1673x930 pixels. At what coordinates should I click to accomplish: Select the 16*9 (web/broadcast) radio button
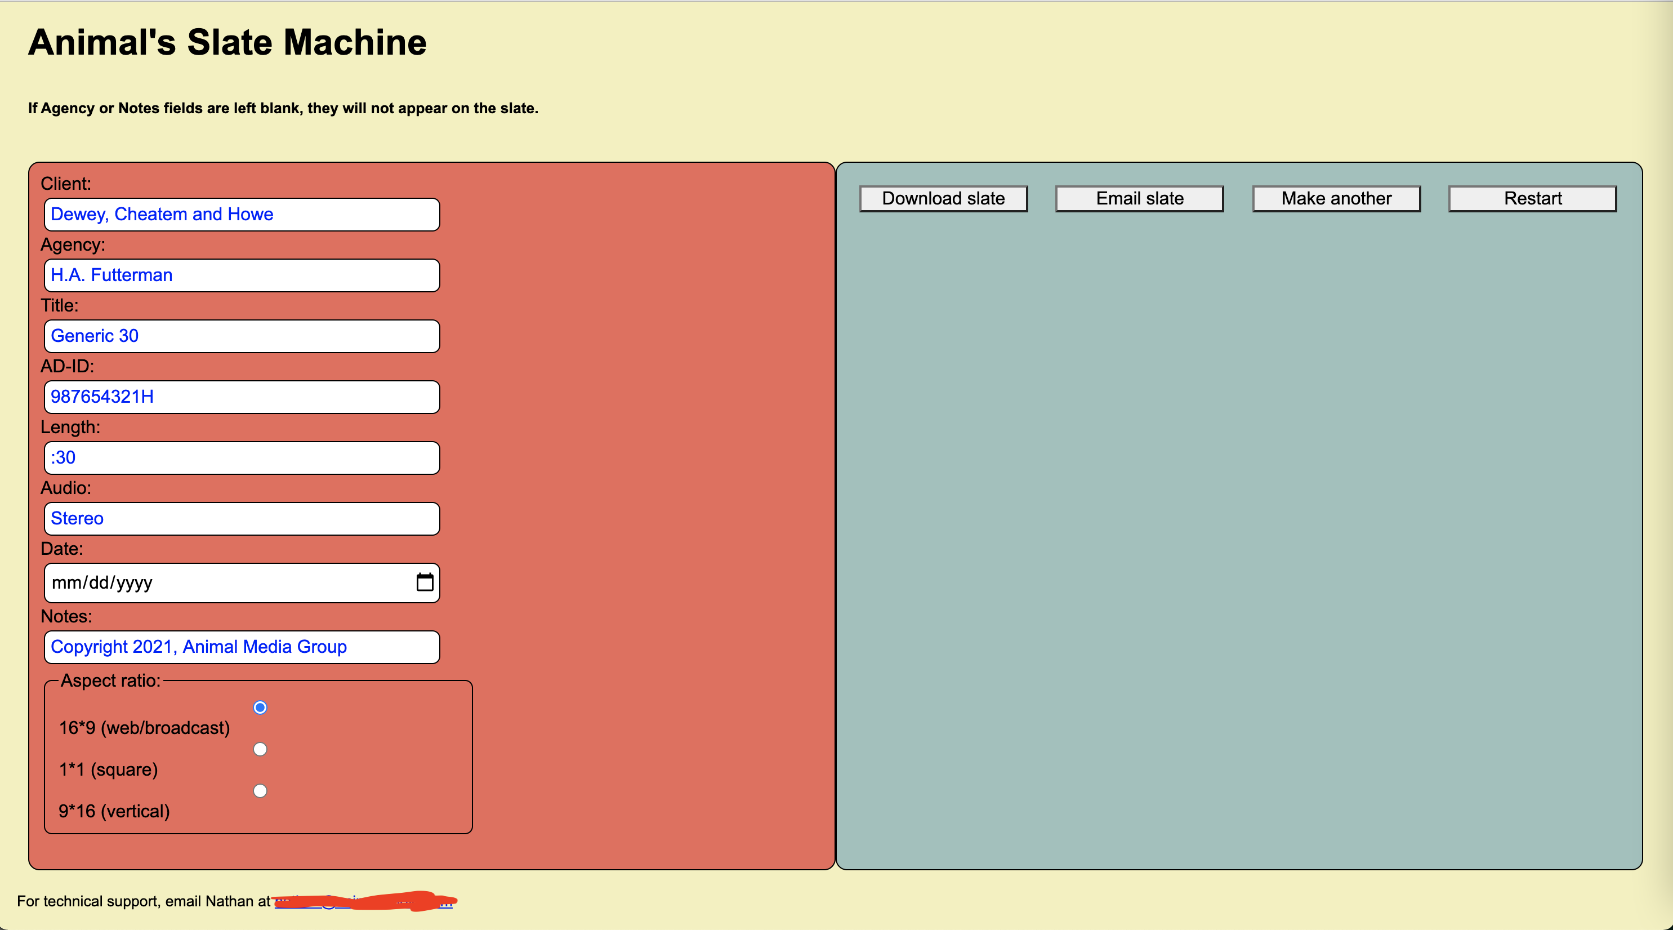pos(260,707)
